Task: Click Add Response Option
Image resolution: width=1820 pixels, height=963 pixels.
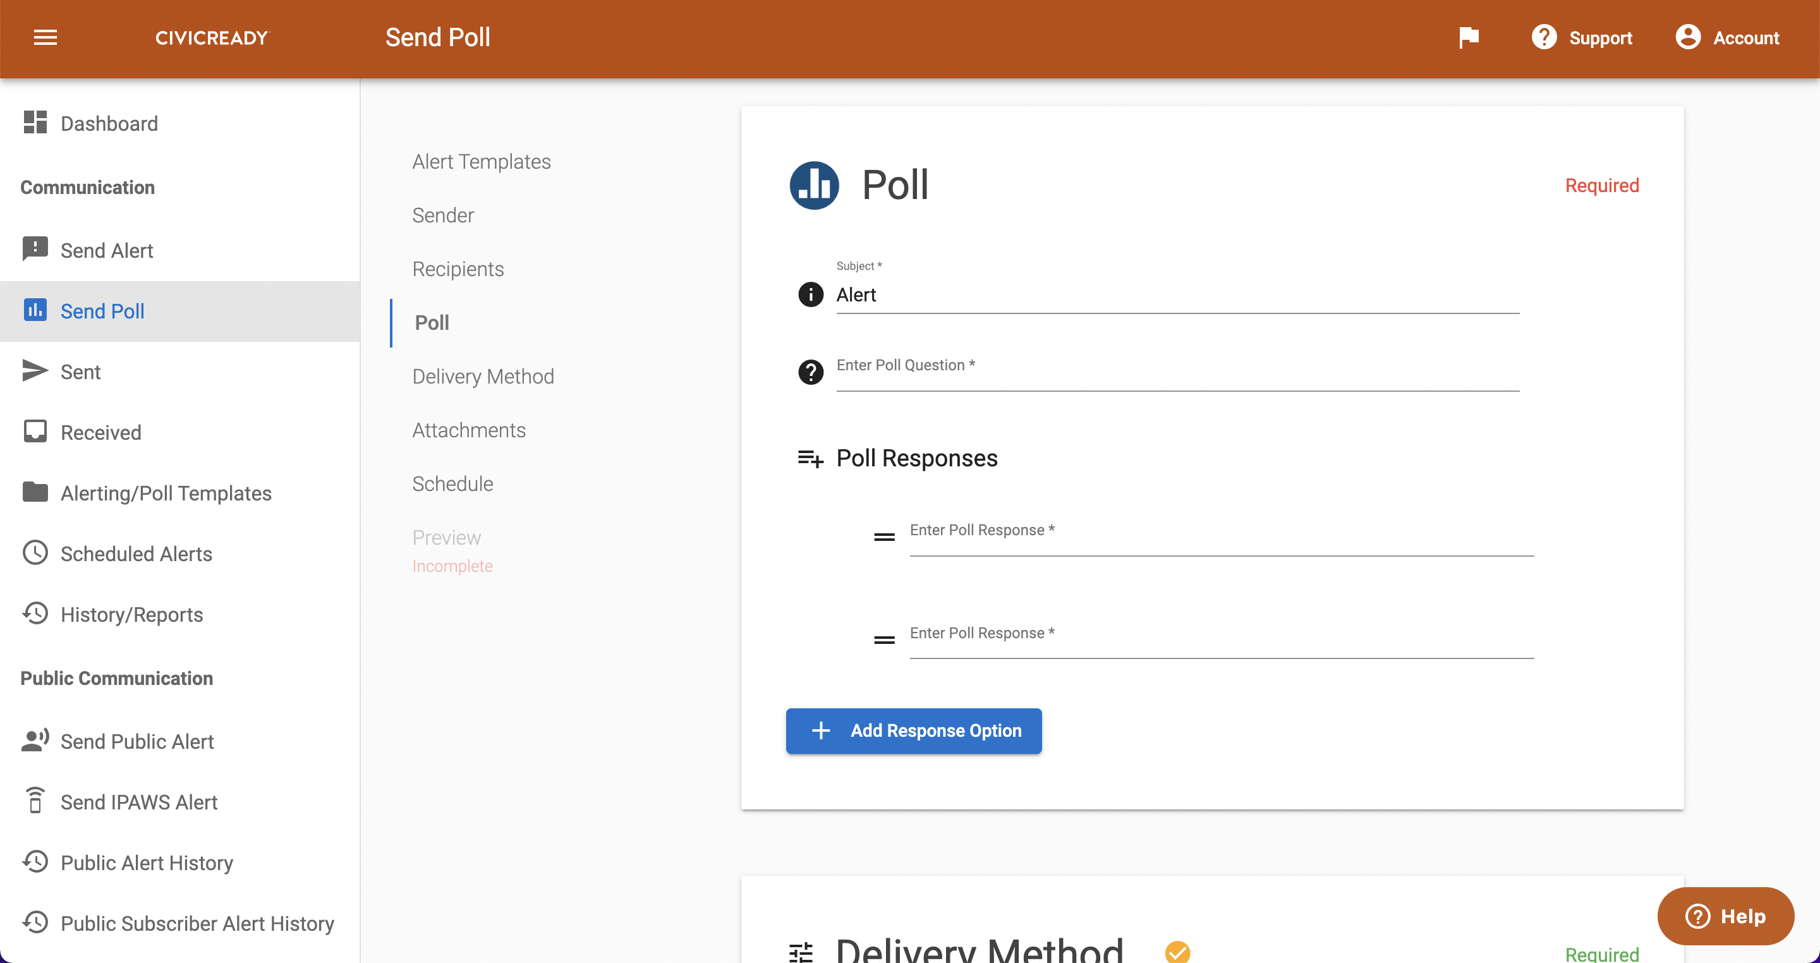Action: click(914, 730)
